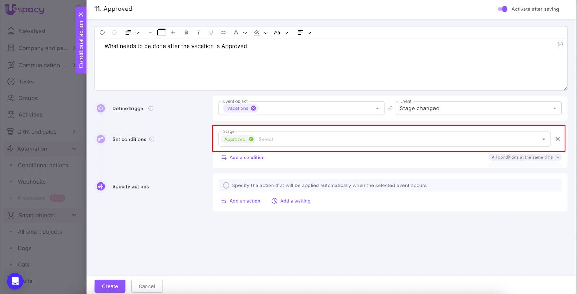Image resolution: width=577 pixels, height=294 pixels.
Task: Toggle Activate after saving switch
Action: [502, 9]
